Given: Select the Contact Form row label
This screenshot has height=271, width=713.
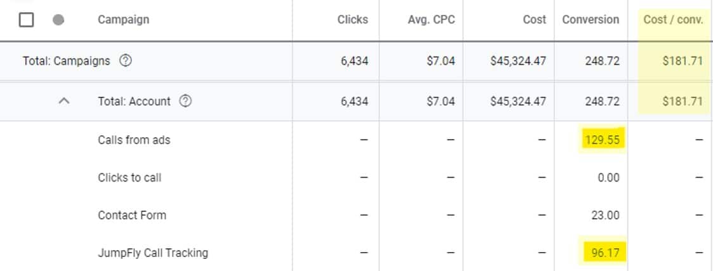Looking at the screenshot, I should (132, 215).
